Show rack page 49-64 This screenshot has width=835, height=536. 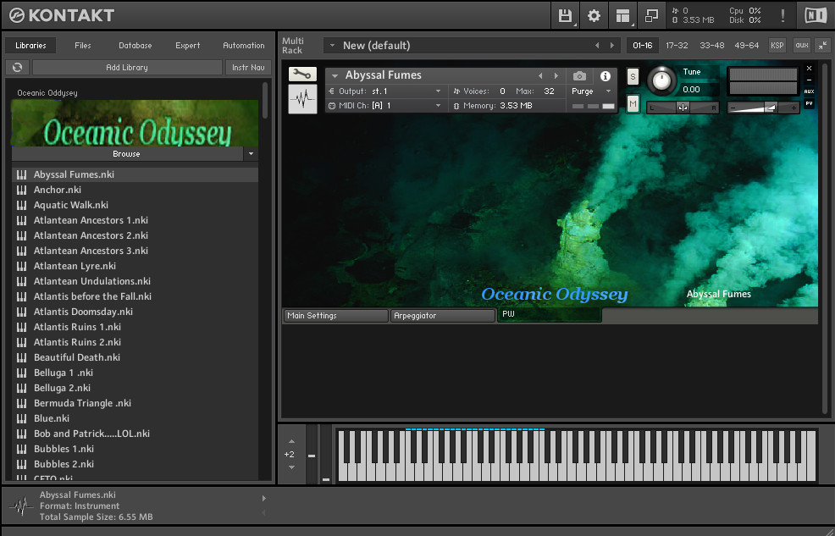(x=747, y=45)
